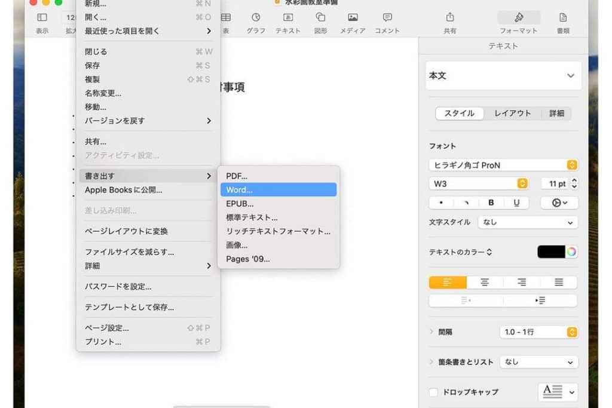Click the Share (共有) toolbar icon
The image size is (612, 408).
coord(450,18)
